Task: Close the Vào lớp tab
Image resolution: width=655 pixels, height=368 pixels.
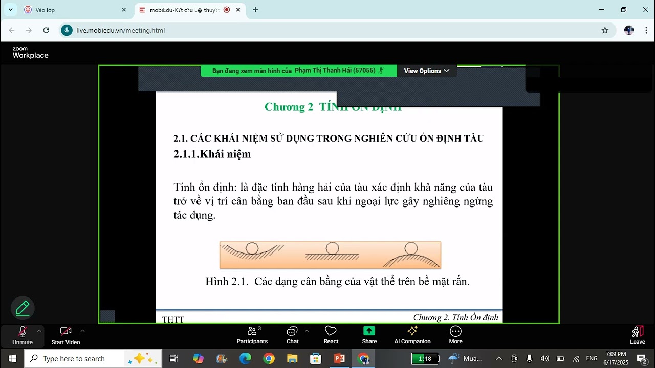Action: tap(124, 10)
